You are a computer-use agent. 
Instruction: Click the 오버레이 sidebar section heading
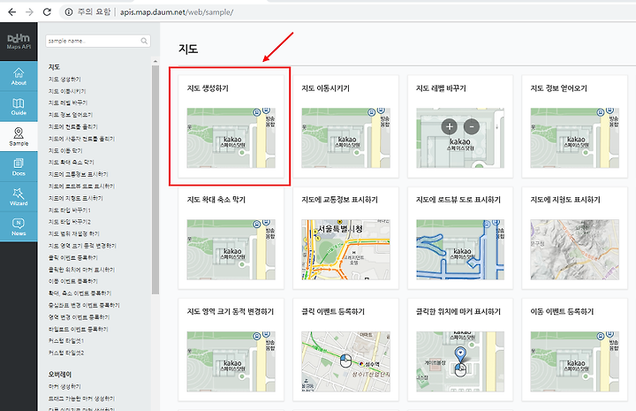coord(60,374)
